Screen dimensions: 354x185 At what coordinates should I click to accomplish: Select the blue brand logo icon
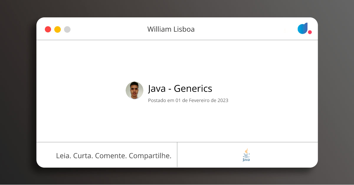point(303,29)
